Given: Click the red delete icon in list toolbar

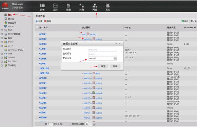Looking at the screenshot, I should click(x=45, y=21).
